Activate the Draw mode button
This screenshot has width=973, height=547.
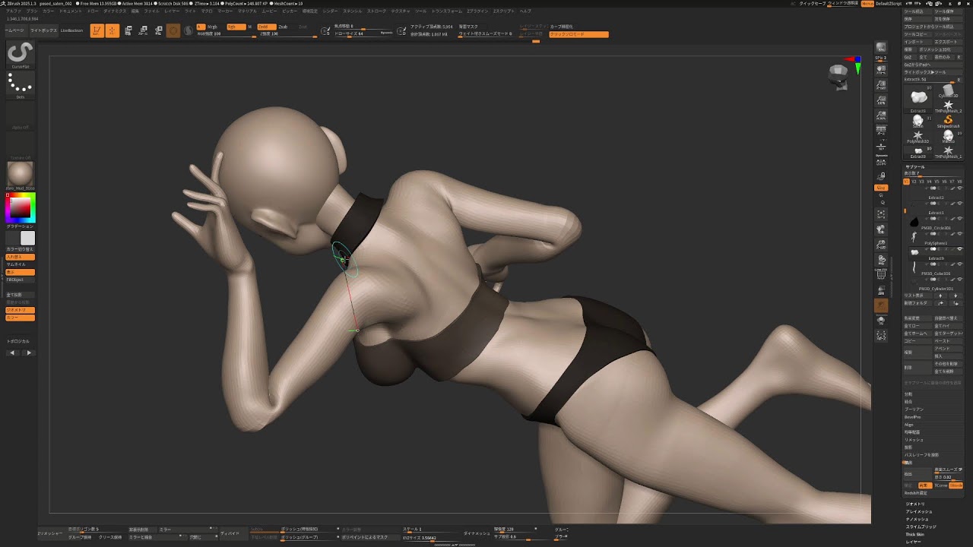point(113,30)
